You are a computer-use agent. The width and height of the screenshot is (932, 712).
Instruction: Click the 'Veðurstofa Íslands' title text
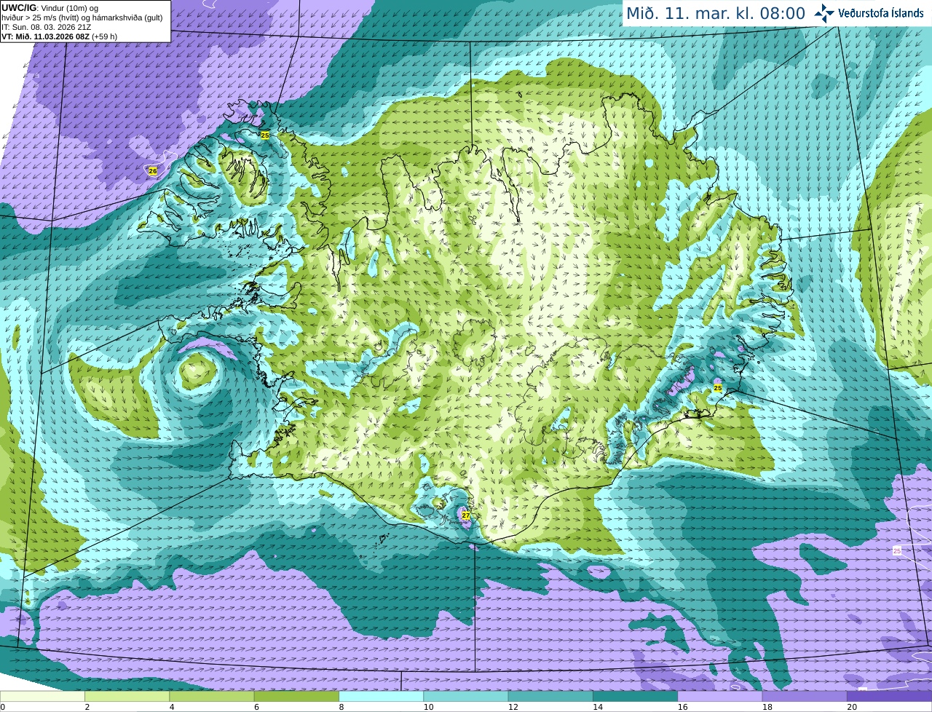pos(881,13)
